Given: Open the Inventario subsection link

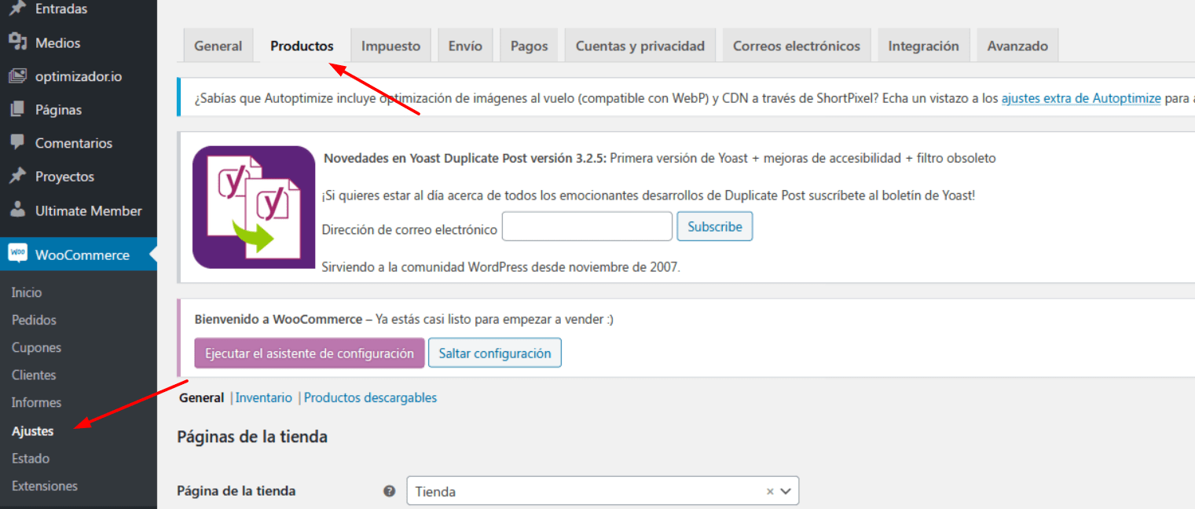Looking at the screenshot, I should (264, 397).
